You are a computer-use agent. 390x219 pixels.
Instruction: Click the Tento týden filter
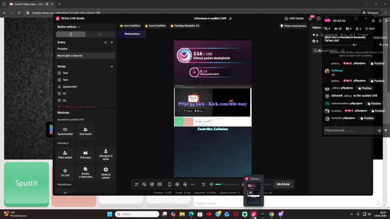pos(380,38)
